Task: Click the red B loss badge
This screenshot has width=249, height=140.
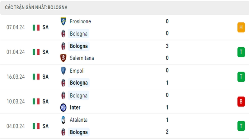Action: [241, 101]
